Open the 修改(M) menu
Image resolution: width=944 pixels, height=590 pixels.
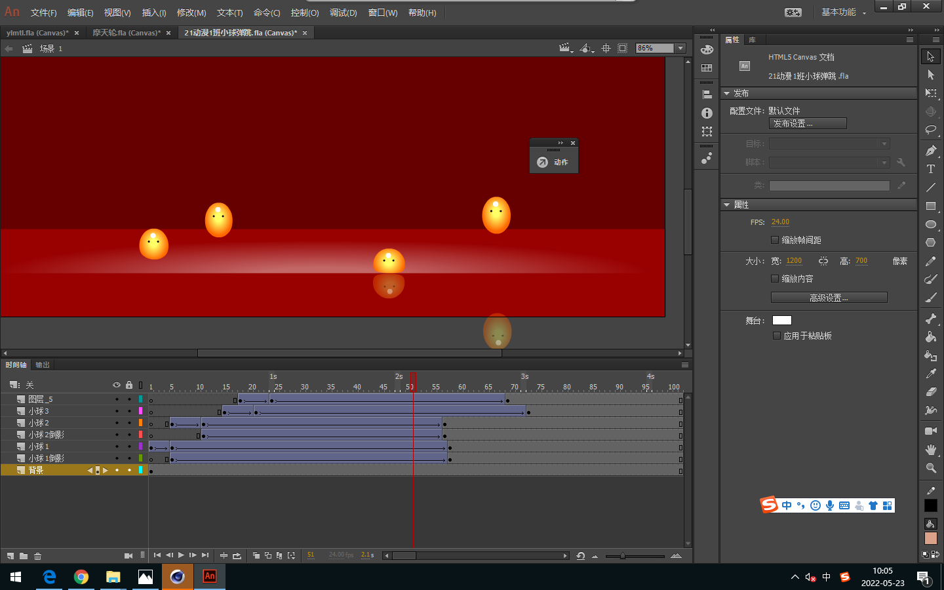[191, 12]
